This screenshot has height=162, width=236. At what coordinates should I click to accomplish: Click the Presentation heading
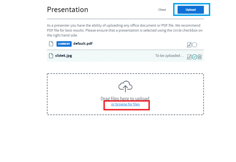[68, 9]
